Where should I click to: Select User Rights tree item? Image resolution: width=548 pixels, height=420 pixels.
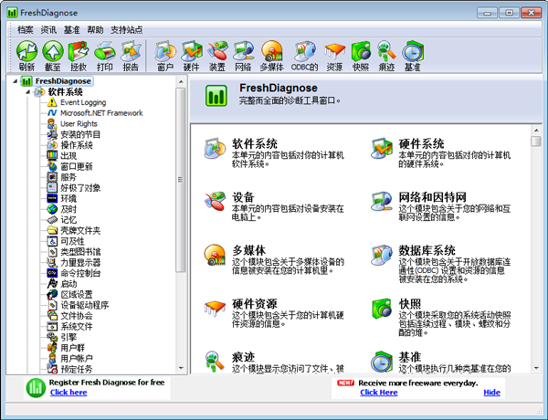79,123
